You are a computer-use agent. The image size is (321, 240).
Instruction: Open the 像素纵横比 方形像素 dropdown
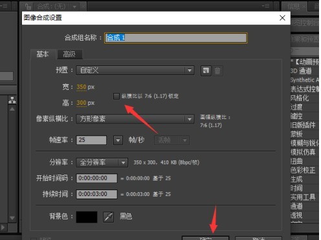135,119
